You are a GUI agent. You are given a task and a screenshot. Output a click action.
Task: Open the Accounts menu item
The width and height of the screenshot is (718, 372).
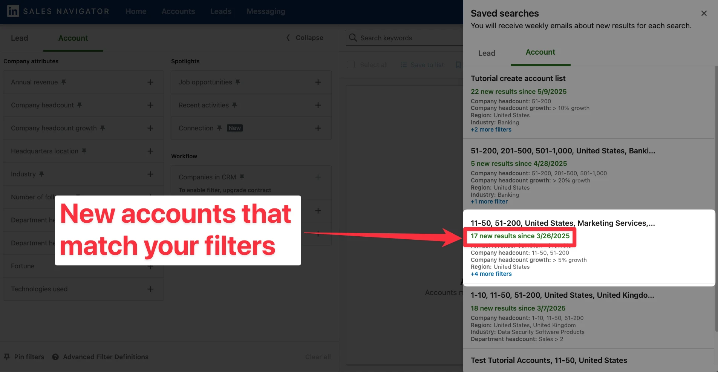[x=178, y=11]
